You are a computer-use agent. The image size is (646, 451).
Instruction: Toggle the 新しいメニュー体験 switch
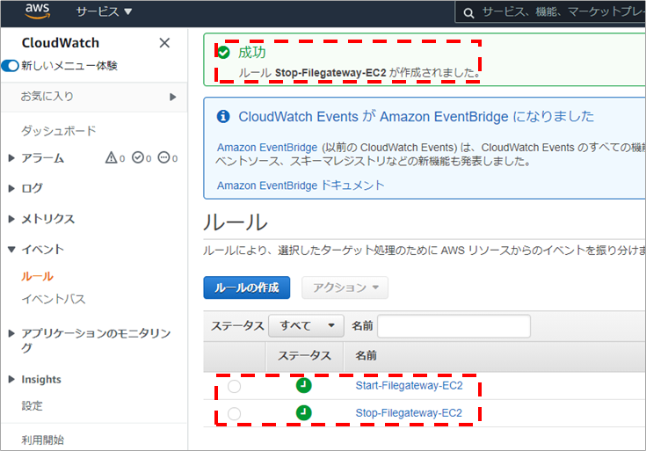tap(10, 66)
